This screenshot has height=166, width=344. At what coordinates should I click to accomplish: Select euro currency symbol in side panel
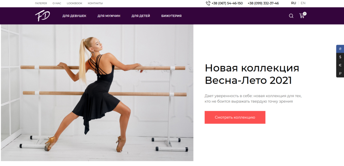tap(340, 65)
